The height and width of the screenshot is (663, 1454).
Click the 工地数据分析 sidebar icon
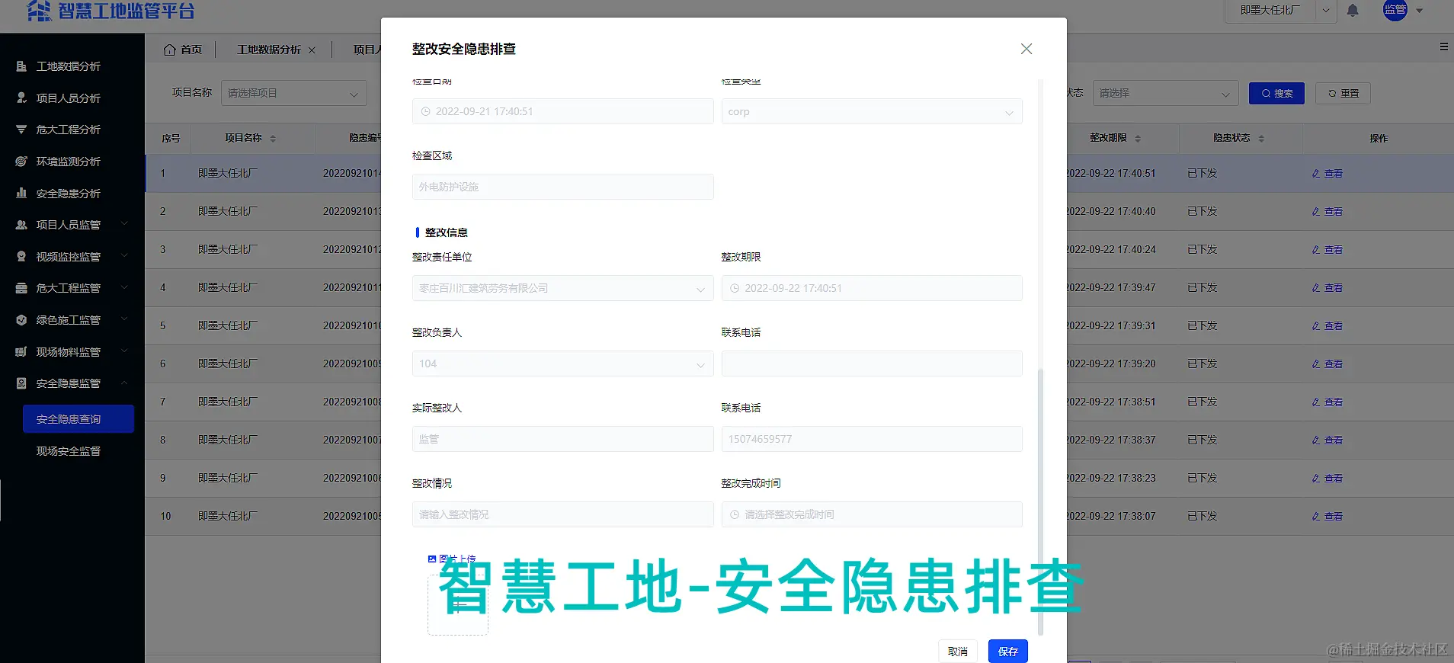pyautogui.click(x=21, y=66)
